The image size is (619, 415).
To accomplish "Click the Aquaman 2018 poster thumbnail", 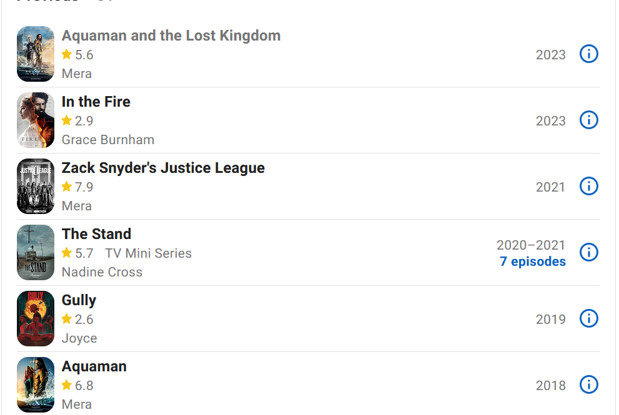I will (x=36, y=384).
